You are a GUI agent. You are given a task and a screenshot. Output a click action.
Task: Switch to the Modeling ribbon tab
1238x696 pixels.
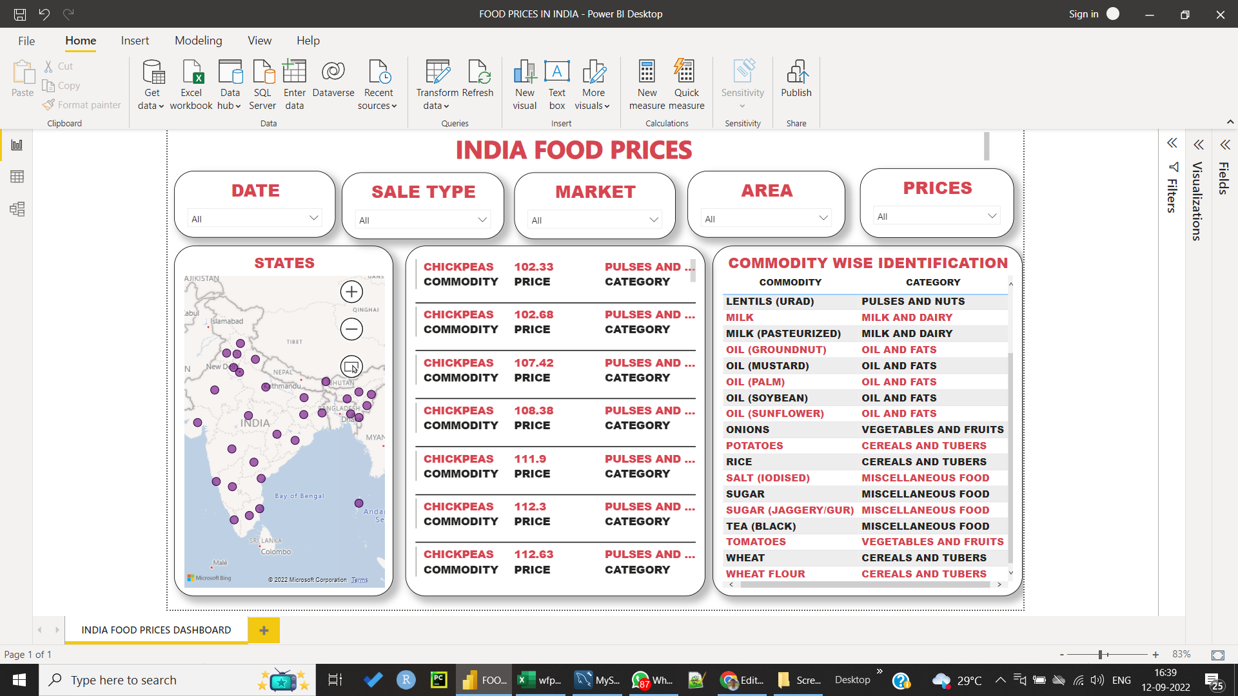(x=198, y=40)
